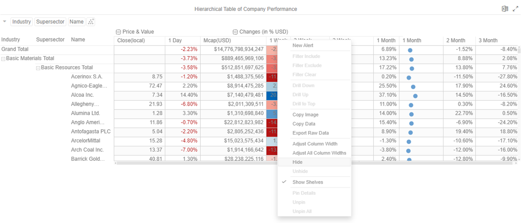Image resolution: width=522 pixels, height=223 pixels.
Task: Click the Supersector breakdown pill
Action: [50, 22]
